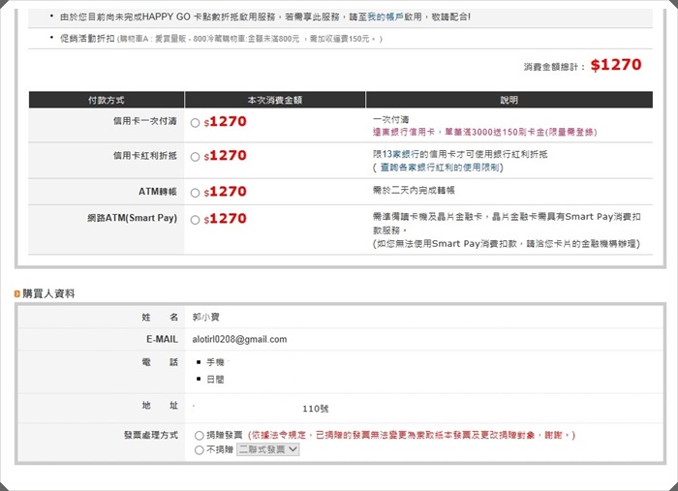This screenshot has height=491, width=678.
Task: Click the email address alotirl0208@gmail.com
Action: [240, 339]
